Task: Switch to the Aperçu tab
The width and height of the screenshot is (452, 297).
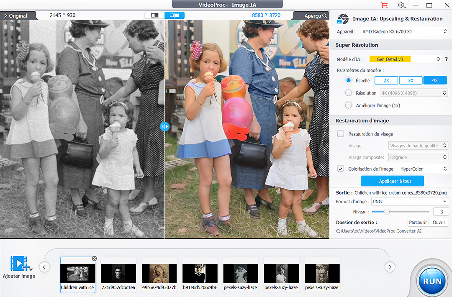Action: (311, 15)
